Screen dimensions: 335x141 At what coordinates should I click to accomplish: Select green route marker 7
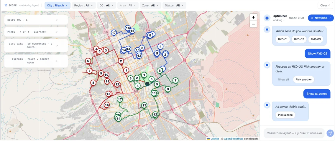(175, 80)
